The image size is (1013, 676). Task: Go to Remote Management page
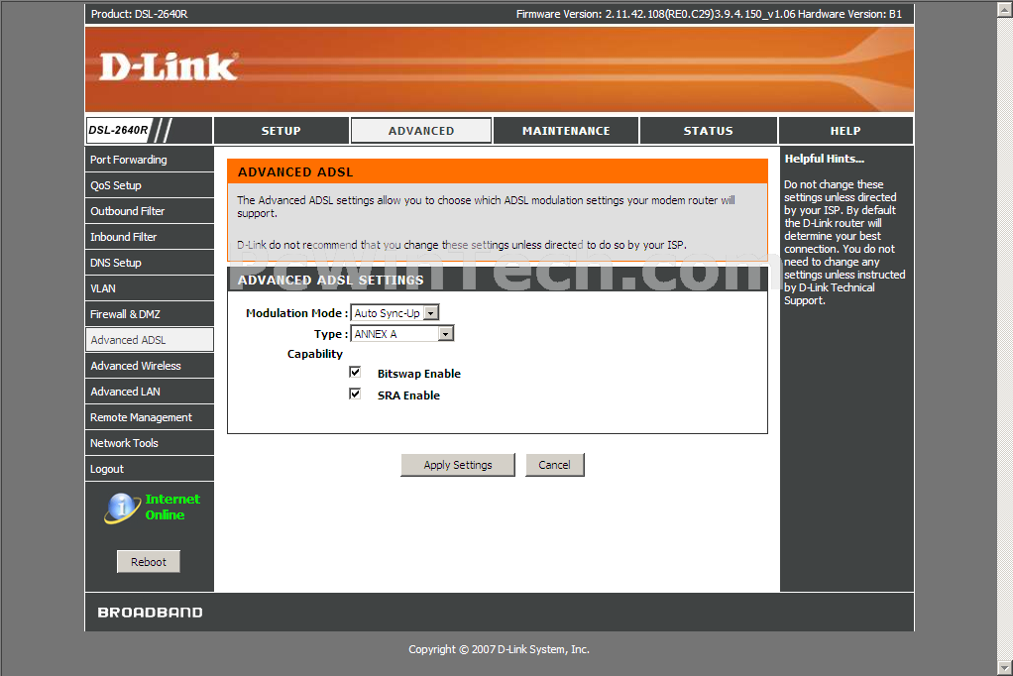pyautogui.click(x=150, y=417)
